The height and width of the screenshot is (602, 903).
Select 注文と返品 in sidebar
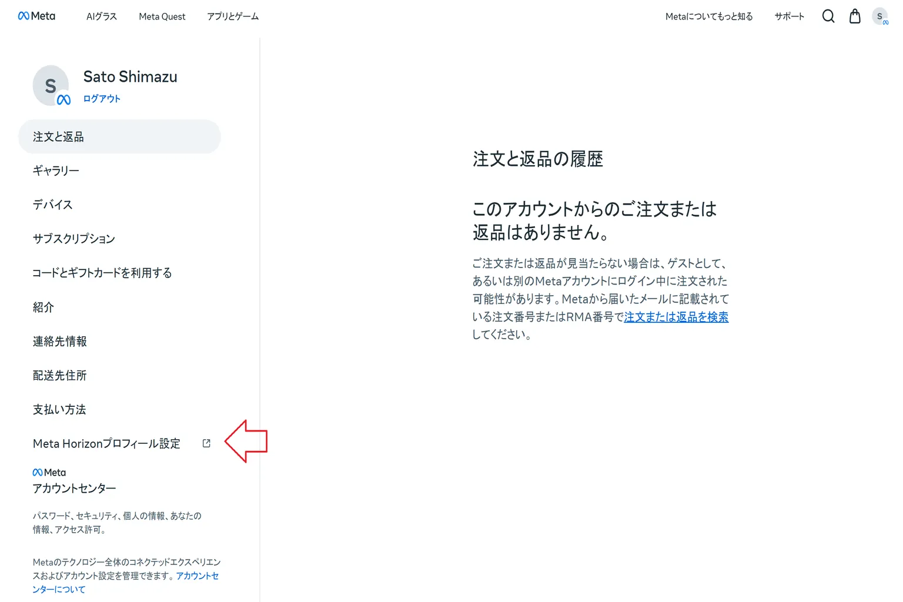[120, 137]
